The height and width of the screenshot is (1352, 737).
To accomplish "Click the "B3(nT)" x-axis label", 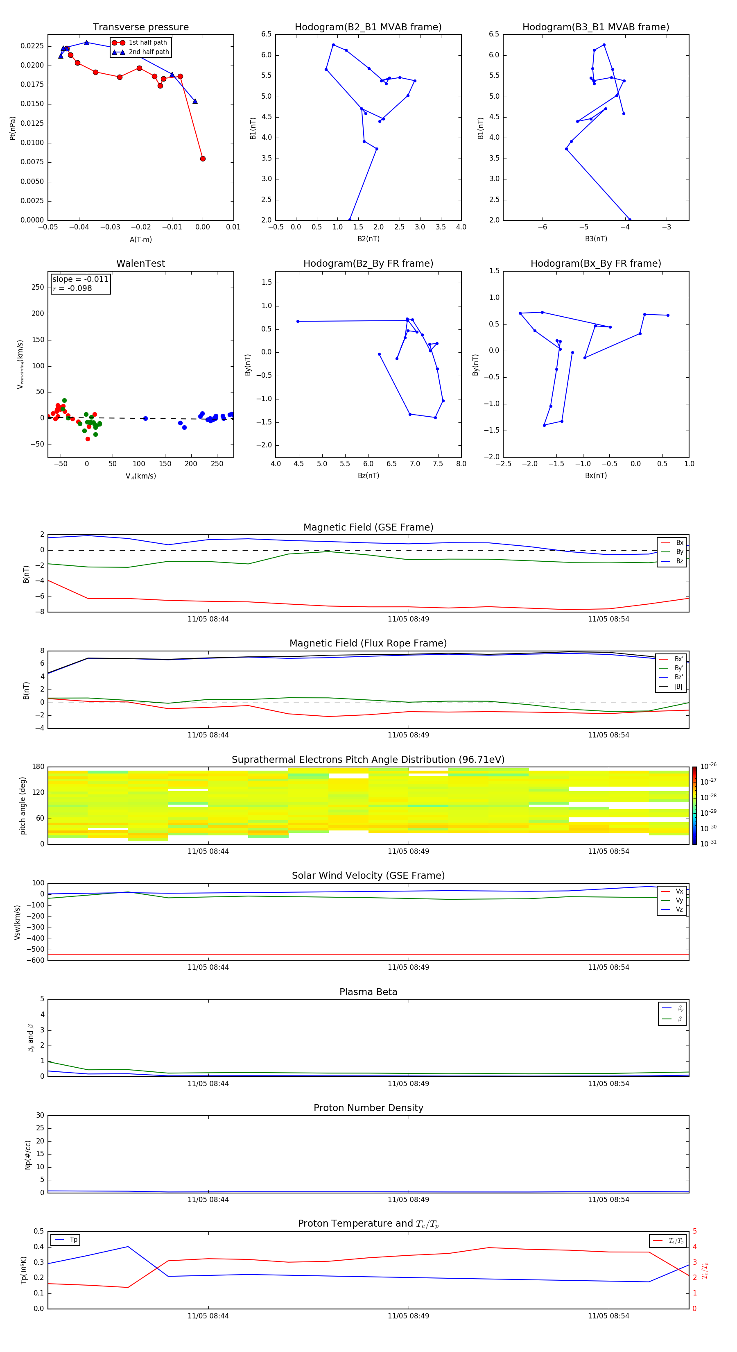I will pyautogui.click(x=596, y=239).
